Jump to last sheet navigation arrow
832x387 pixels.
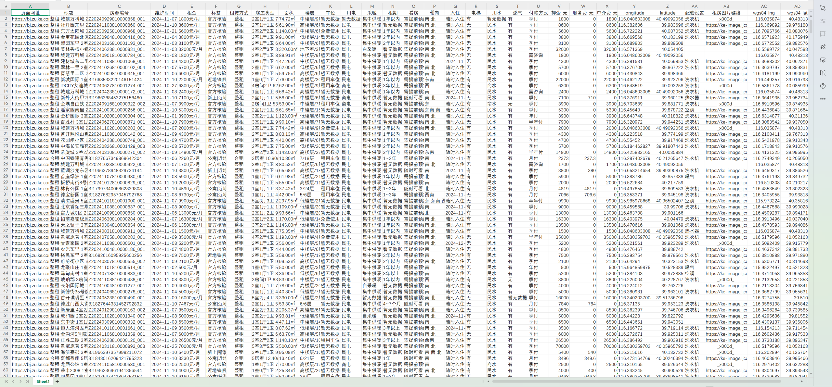coord(27,381)
